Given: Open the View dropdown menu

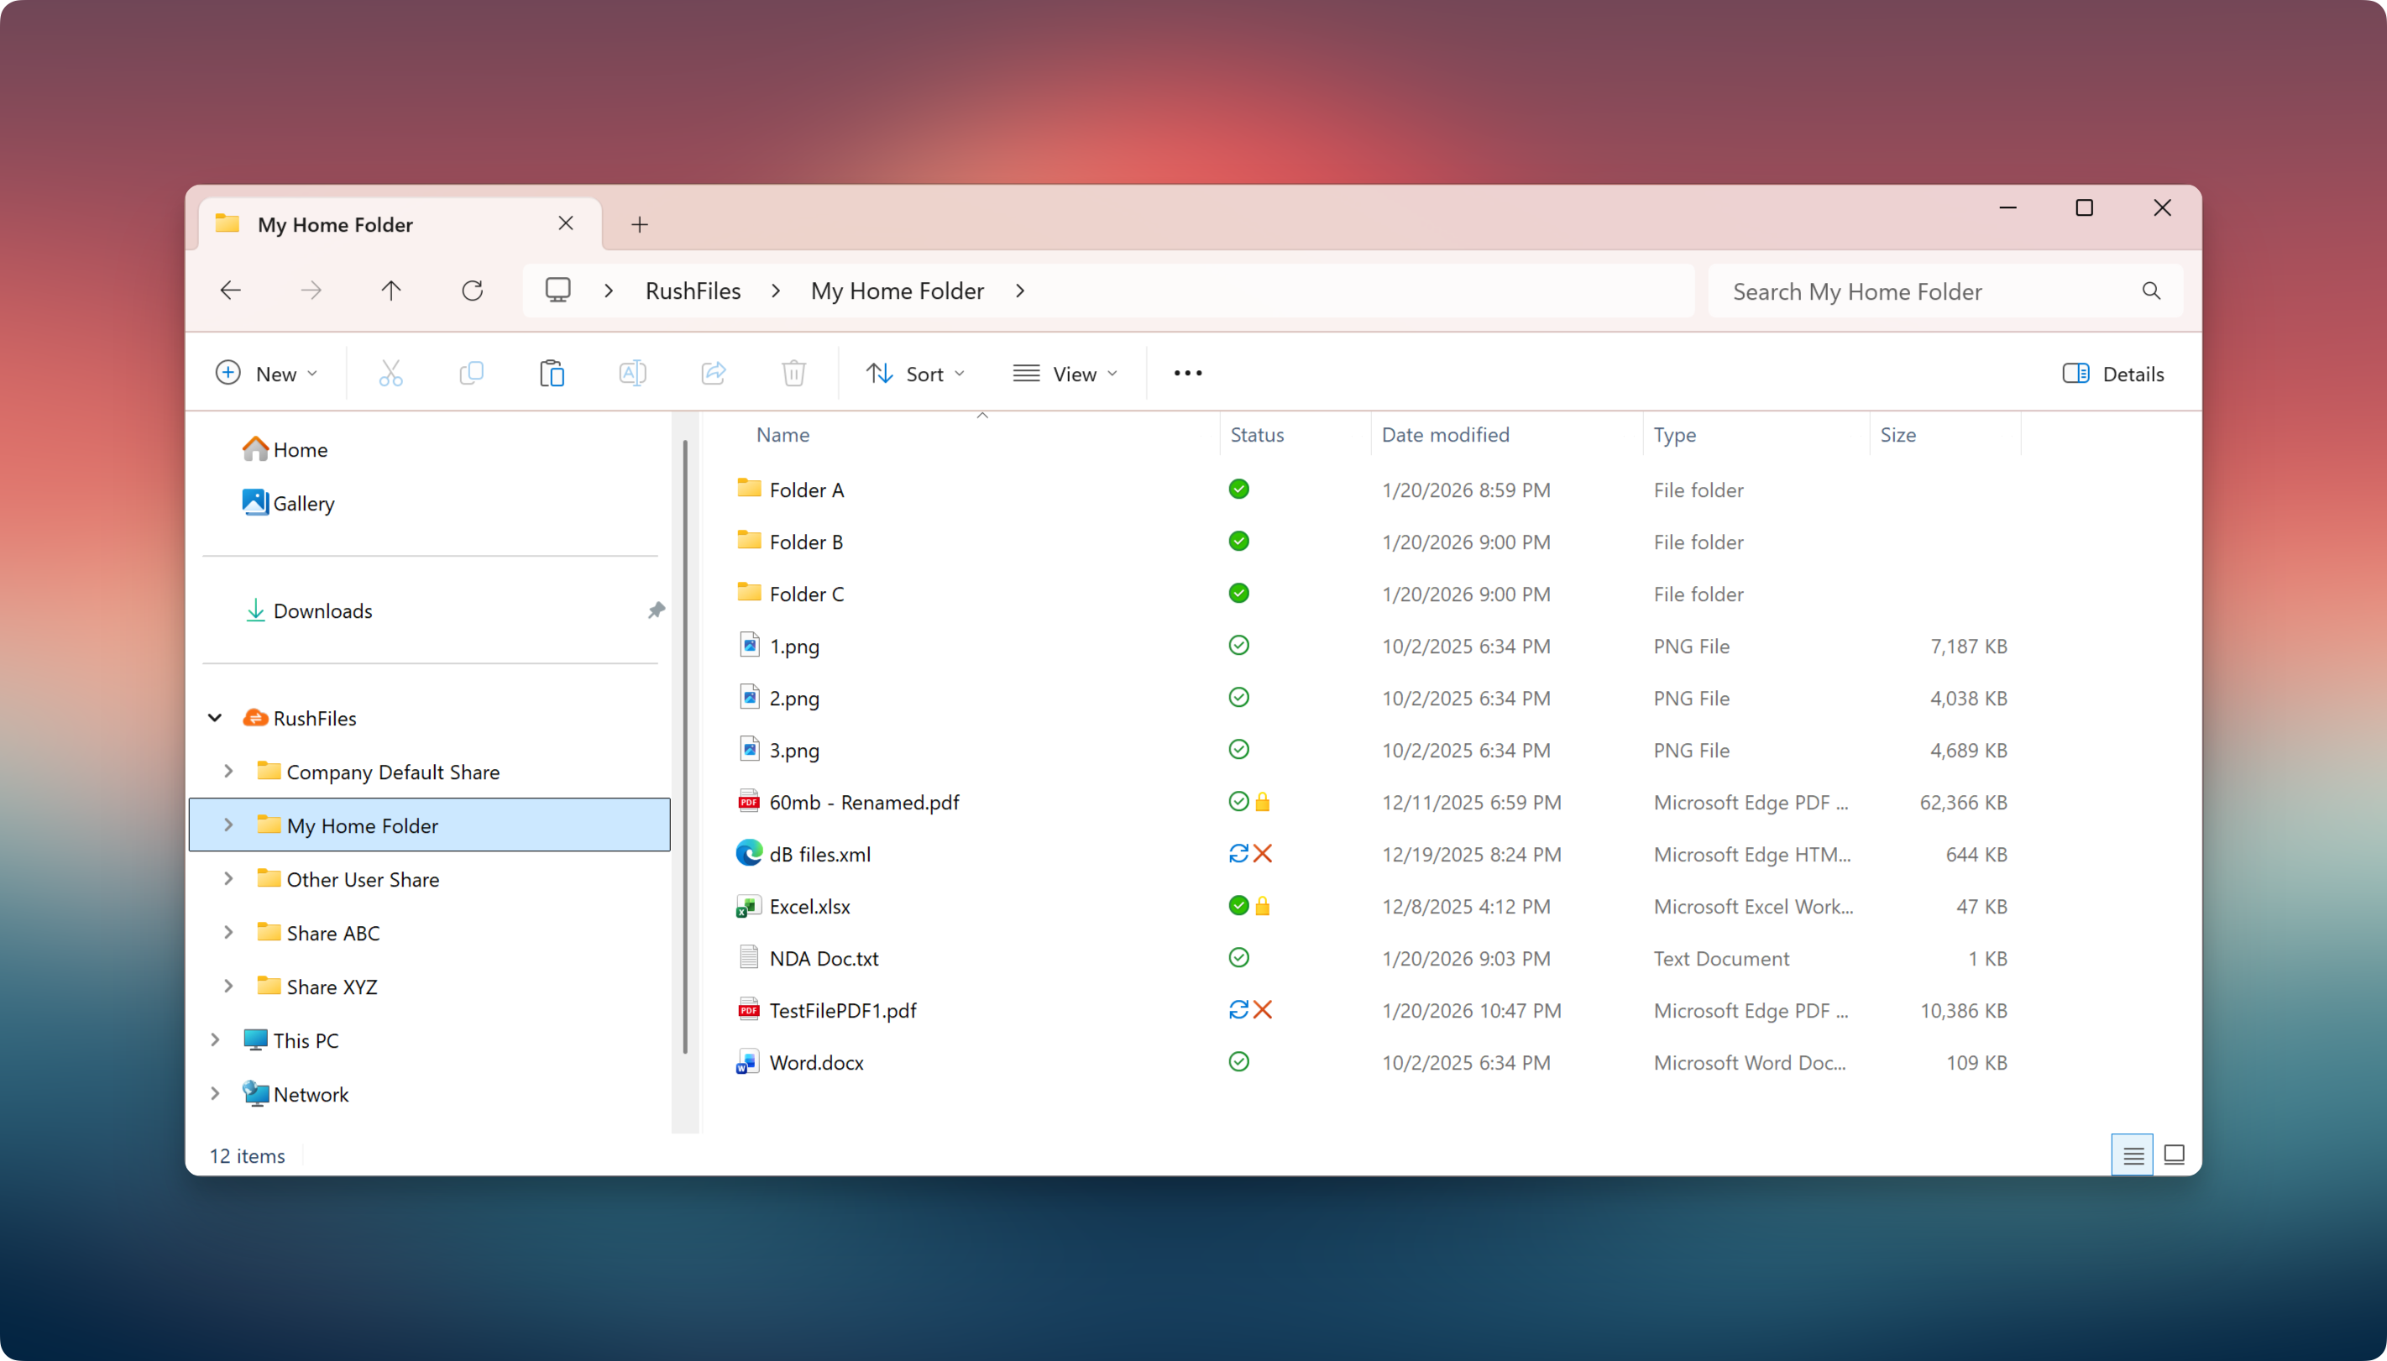Looking at the screenshot, I should 1065,374.
